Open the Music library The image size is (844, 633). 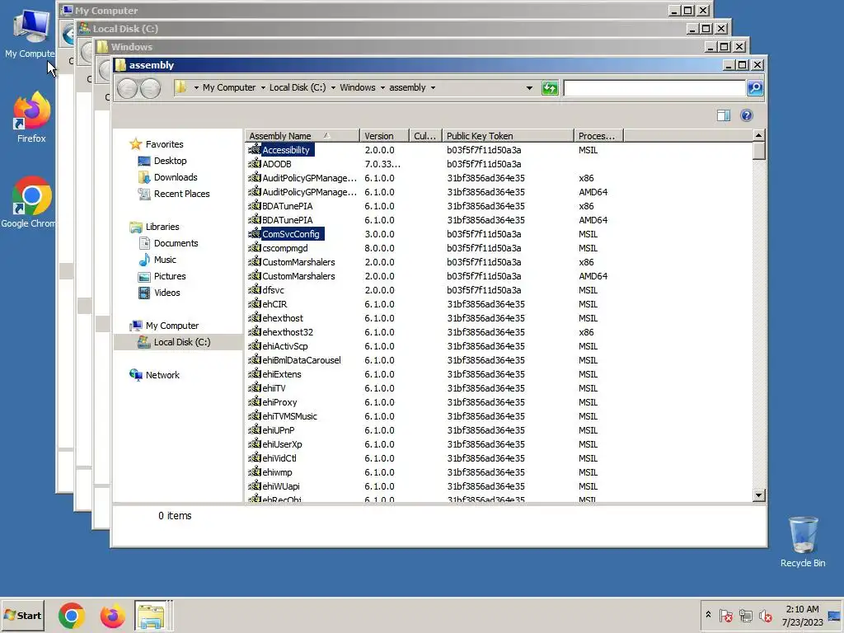point(165,260)
